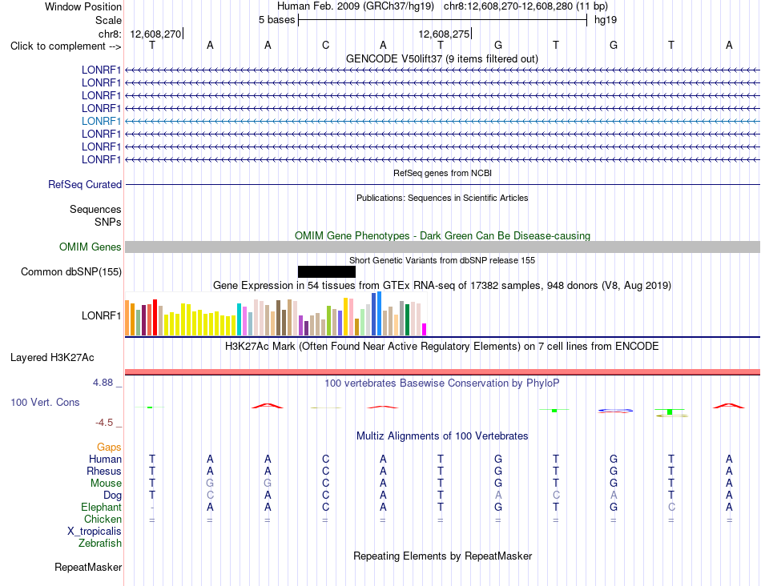Open the 100 Vert. Cons track settings
The height and width of the screenshot is (586, 761).
click(x=45, y=402)
